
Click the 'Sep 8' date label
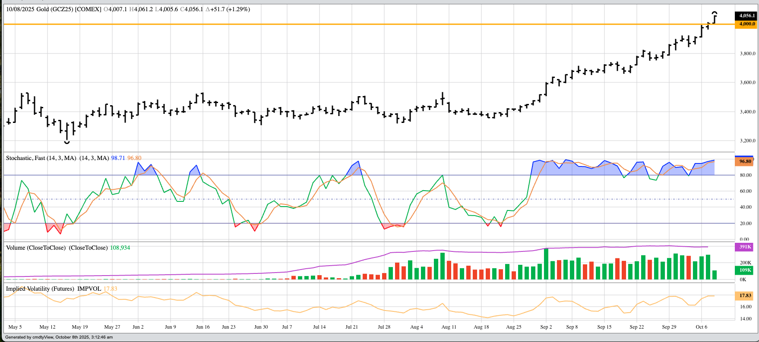(572, 327)
